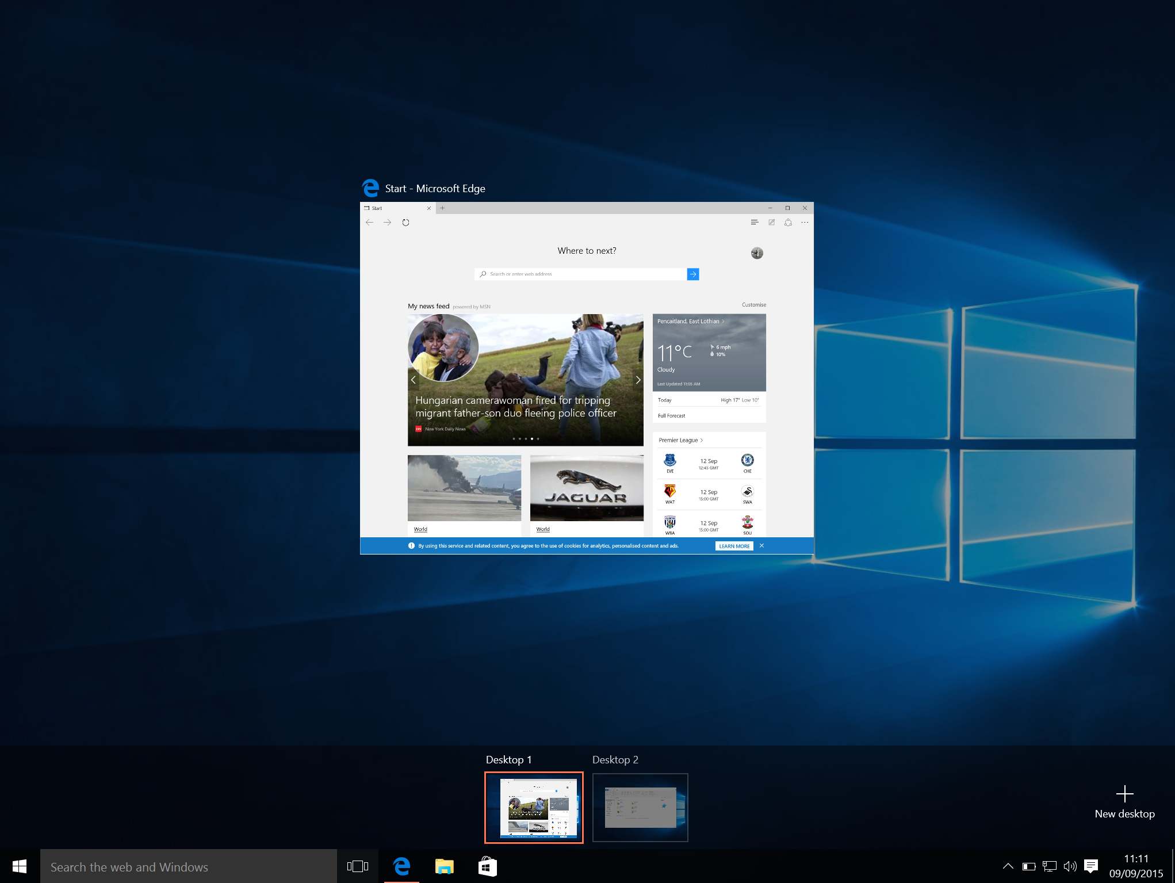The height and width of the screenshot is (883, 1175).
Task: Select the Desktop 1 thumbnail
Action: coord(534,808)
